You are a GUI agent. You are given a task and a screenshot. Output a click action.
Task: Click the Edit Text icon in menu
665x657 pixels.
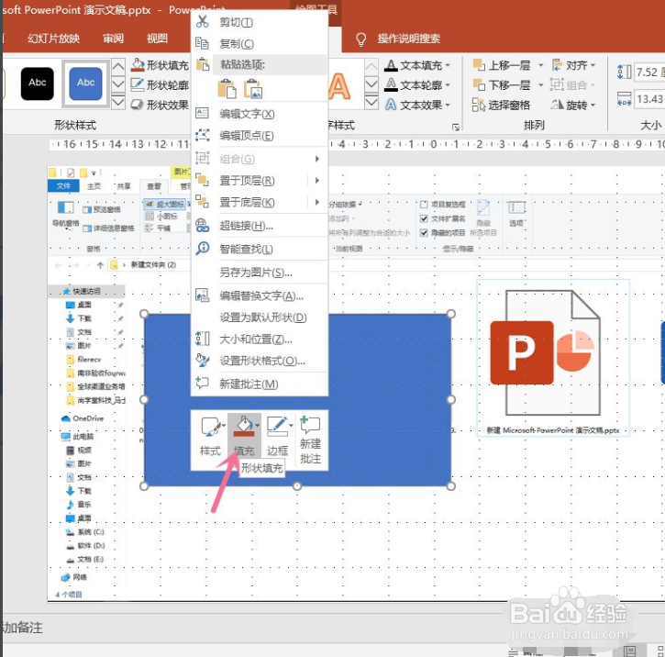click(x=202, y=113)
